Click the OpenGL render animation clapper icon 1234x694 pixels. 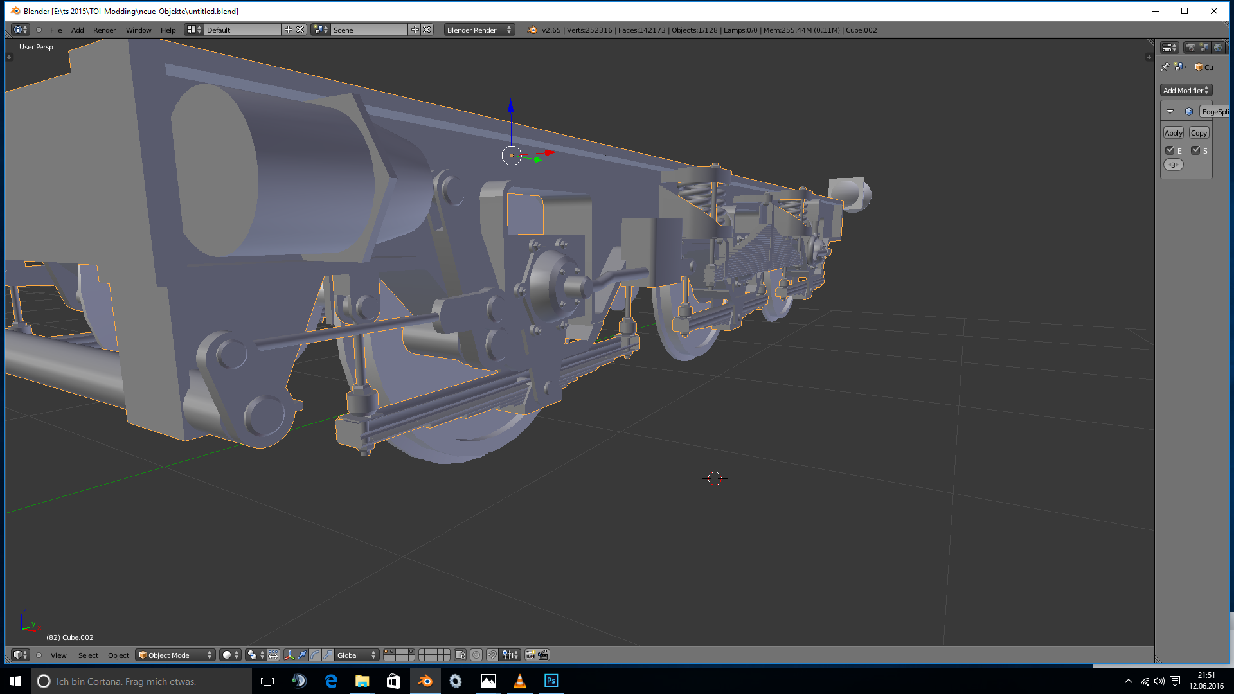(x=543, y=655)
